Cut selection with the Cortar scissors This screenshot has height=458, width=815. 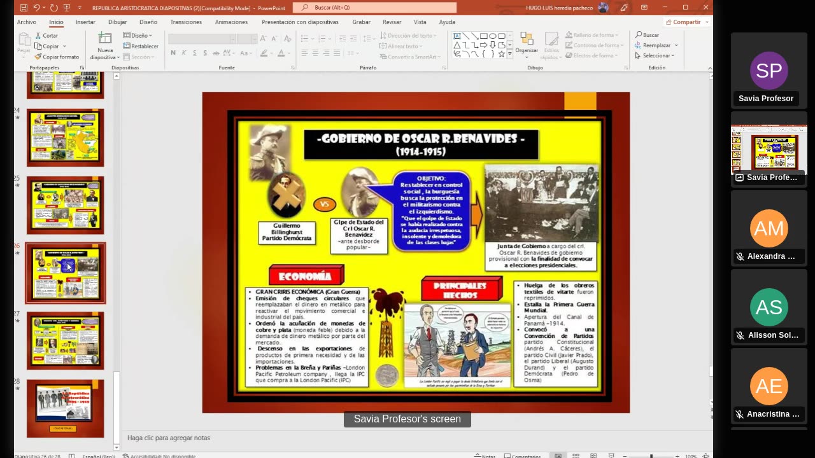click(x=46, y=36)
